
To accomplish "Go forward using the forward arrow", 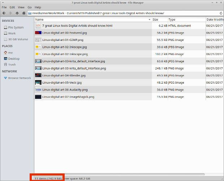I will tap(10, 13).
